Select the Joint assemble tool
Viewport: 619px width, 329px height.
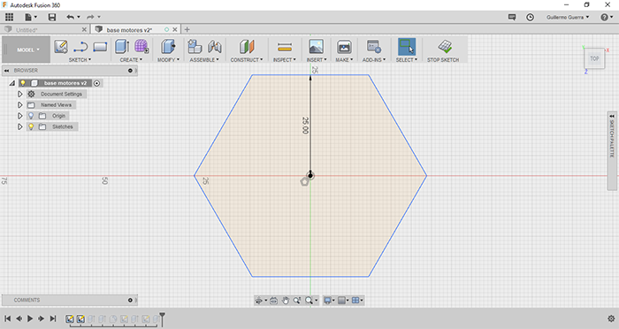pyautogui.click(x=214, y=47)
